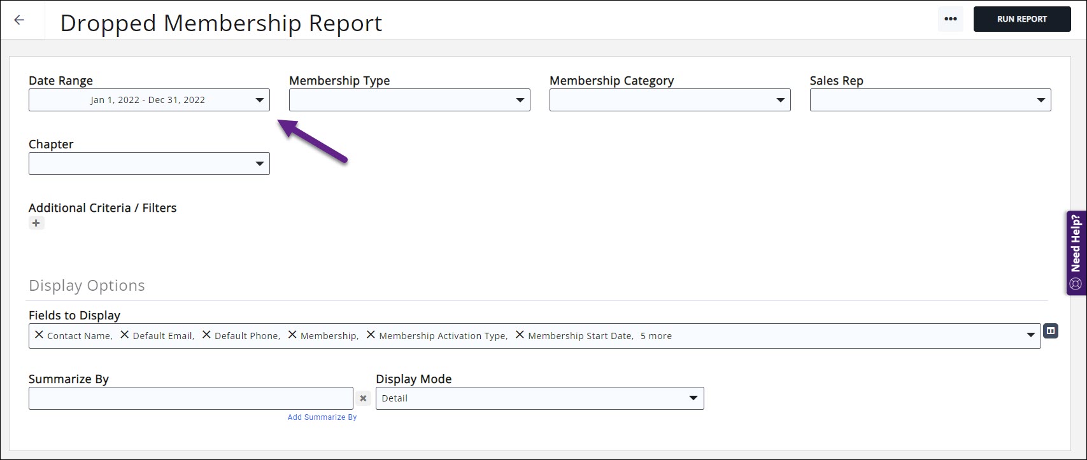1087x460 pixels.
Task: Expand the Sales Rep dropdown
Action: (x=1041, y=100)
